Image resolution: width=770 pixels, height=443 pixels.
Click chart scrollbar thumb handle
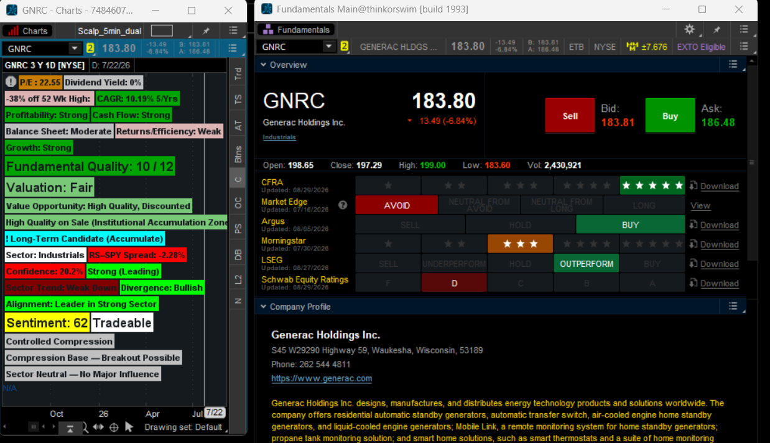[x=34, y=427]
